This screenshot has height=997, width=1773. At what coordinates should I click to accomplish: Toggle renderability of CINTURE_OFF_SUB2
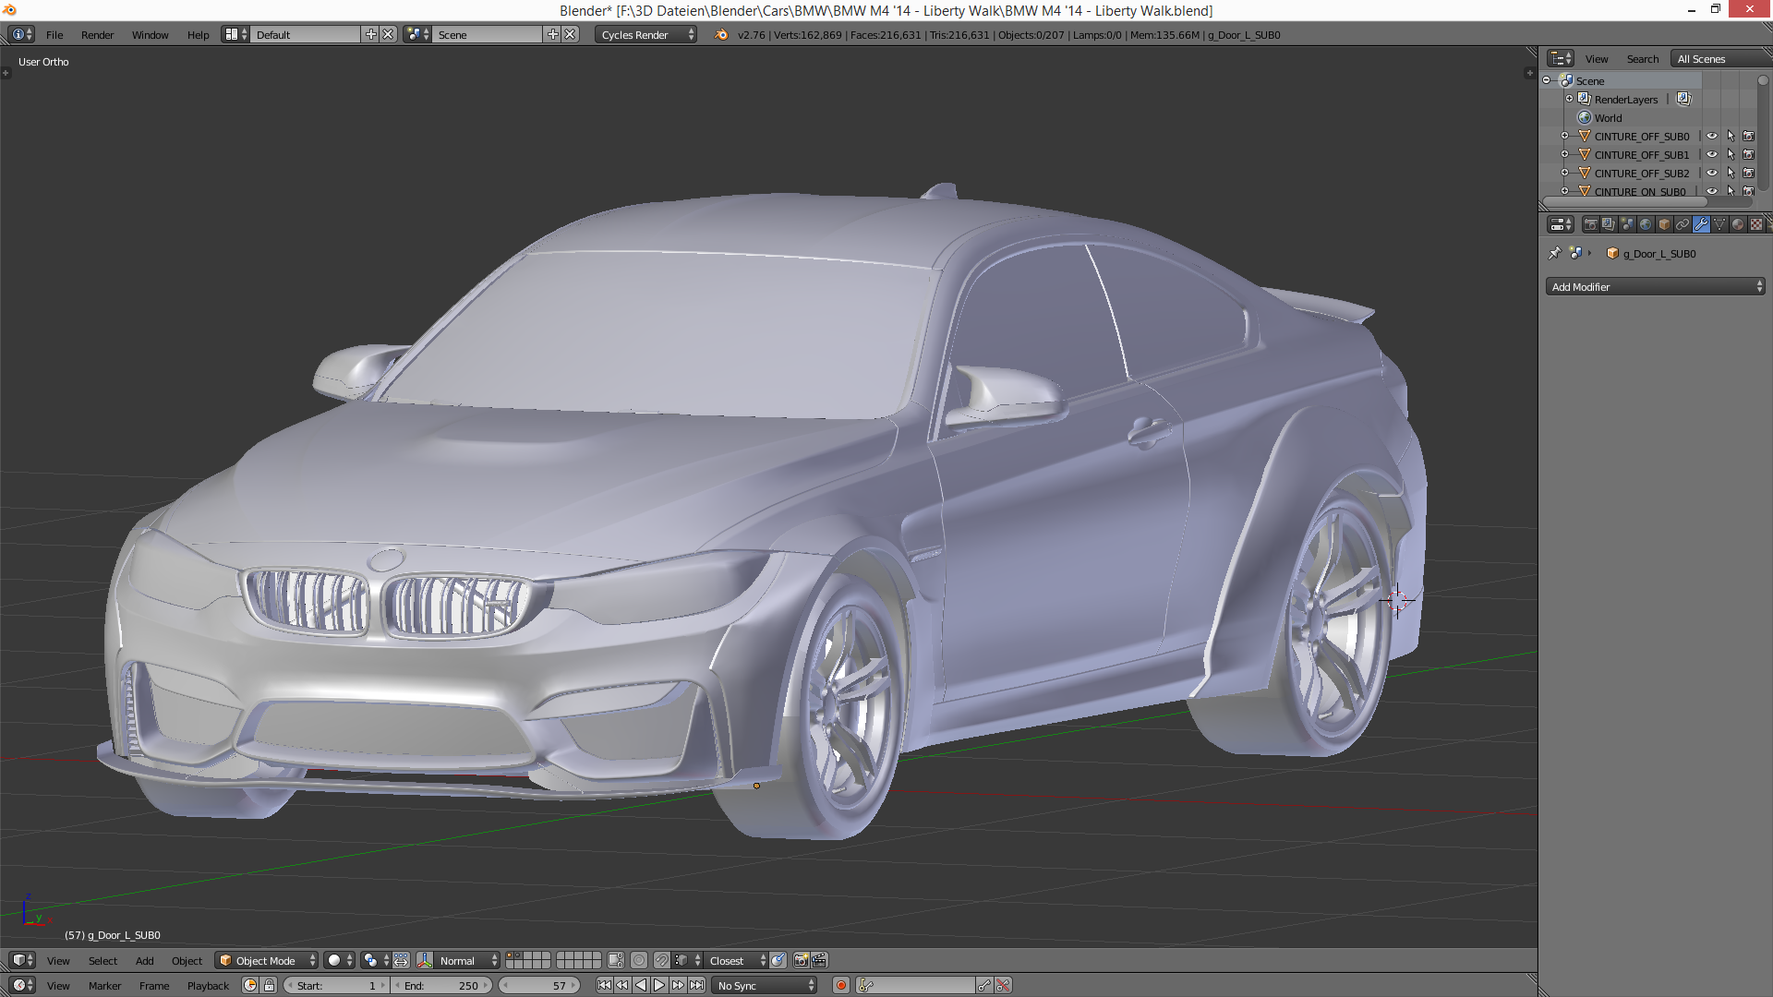(1748, 173)
